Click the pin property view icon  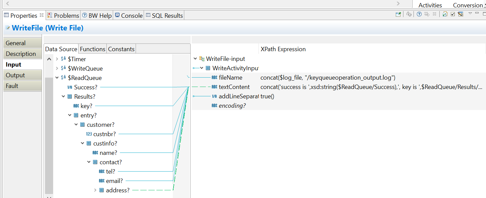point(398,14)
